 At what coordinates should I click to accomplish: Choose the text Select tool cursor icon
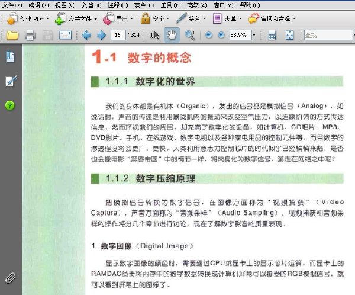point(155,35)
